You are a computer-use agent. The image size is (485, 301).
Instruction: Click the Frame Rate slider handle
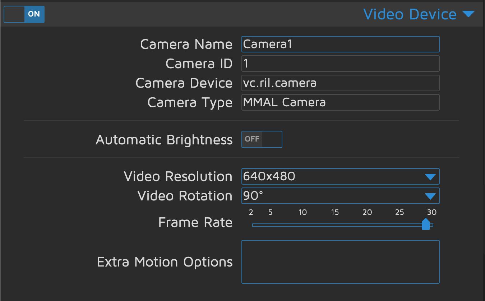tap(425, 224)
